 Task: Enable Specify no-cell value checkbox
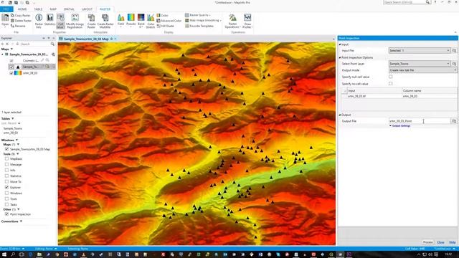[x=390, y=84]
